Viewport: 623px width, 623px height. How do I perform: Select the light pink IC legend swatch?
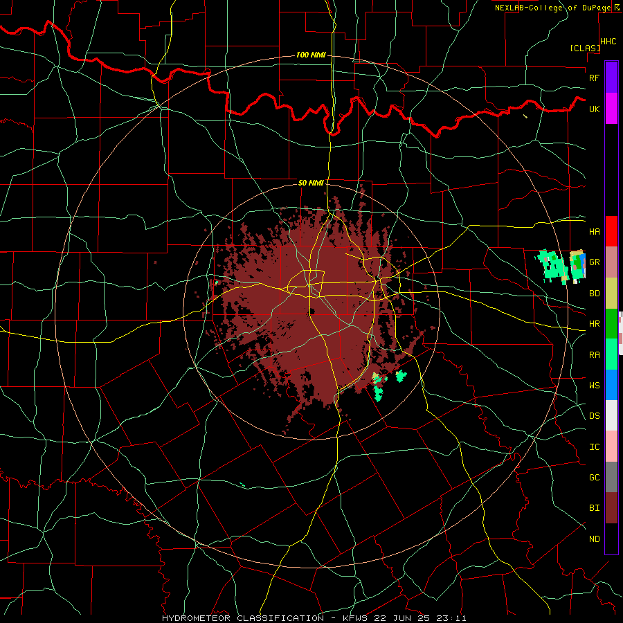(611, 446)
